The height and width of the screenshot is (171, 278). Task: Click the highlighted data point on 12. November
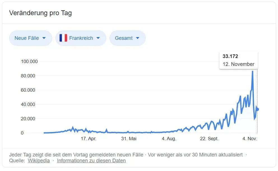tap(258, 109)
